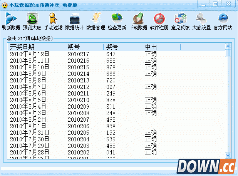Select the row dated 2010年8月8日
This screenshot has width=238, height=176.
tap(116, 80)
